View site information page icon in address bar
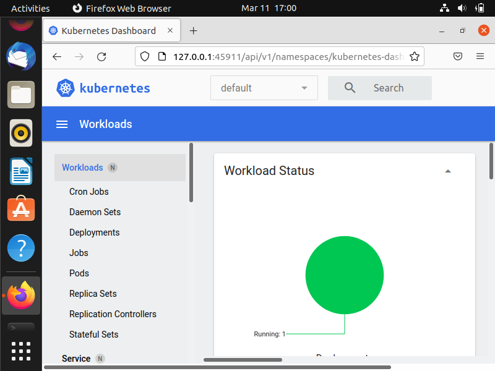This screenshot has width=495, height=371. [162, 56]
